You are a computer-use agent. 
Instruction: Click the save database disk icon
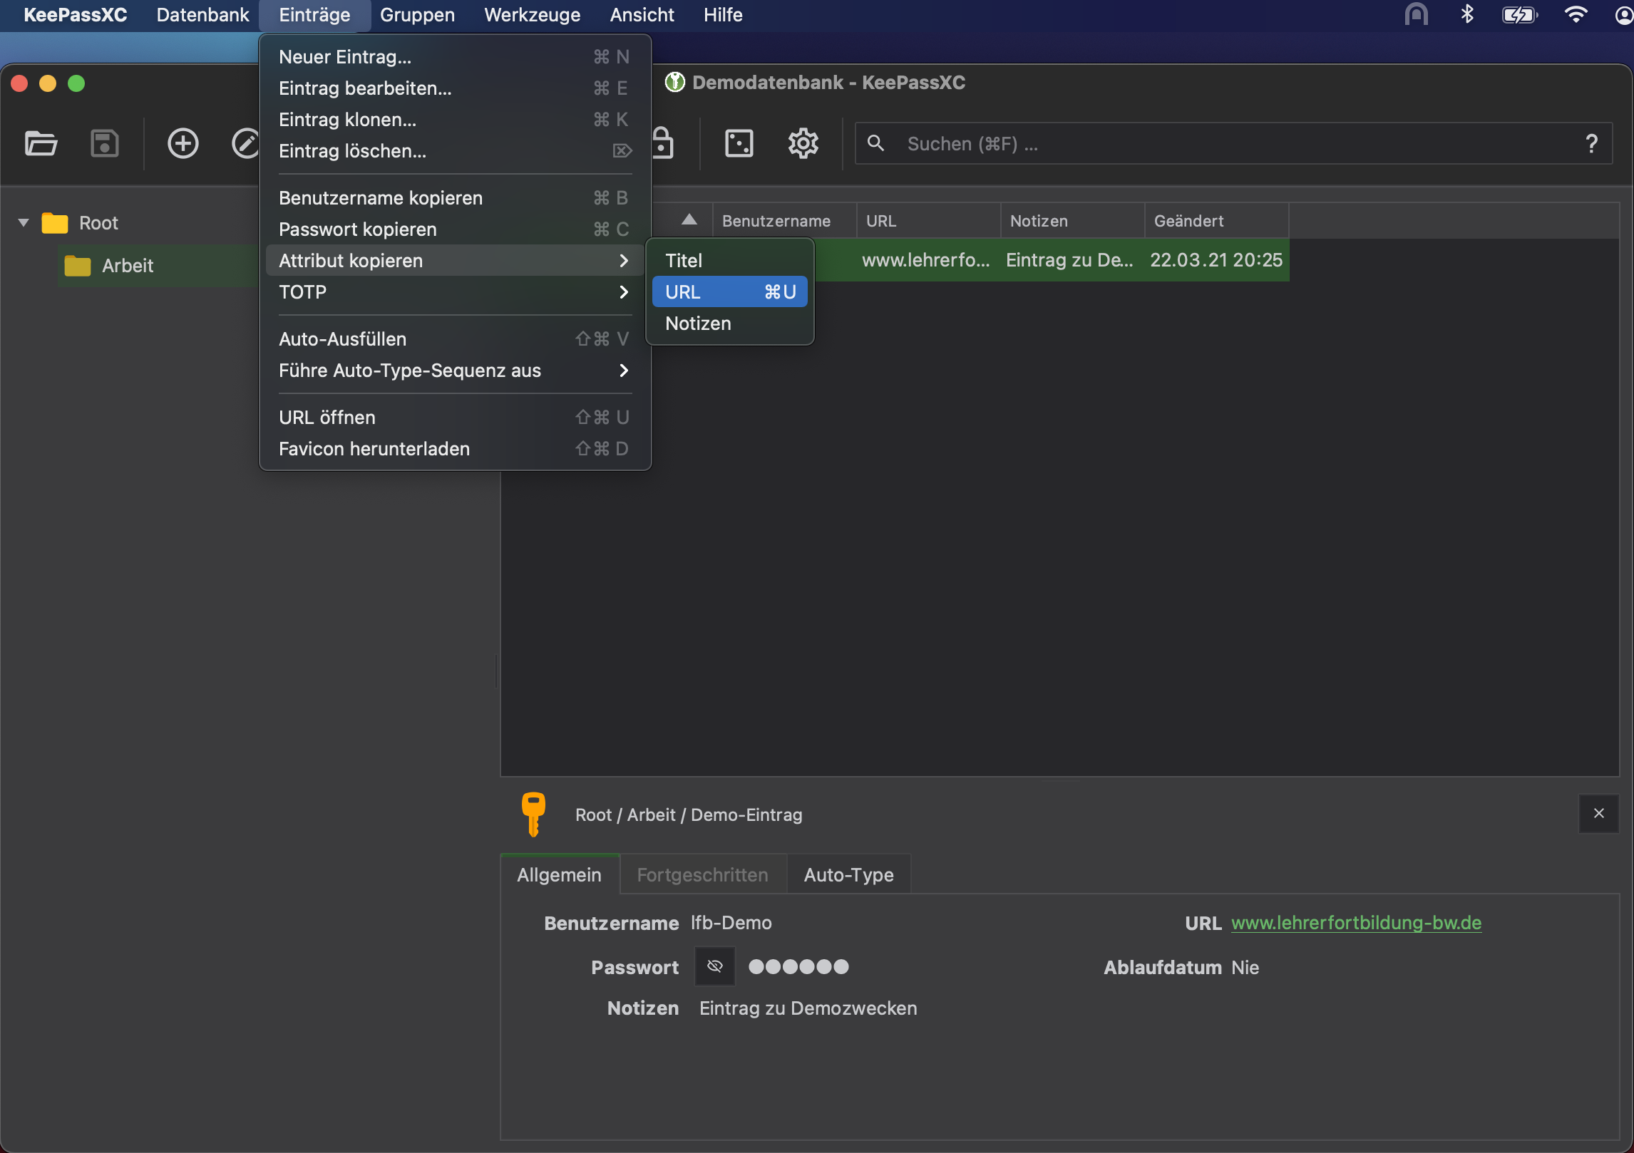[x=104, y=143]
